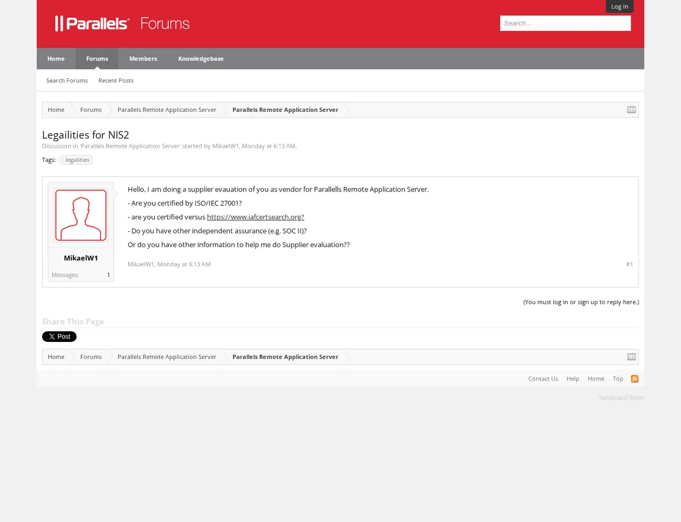Click the Log in button
The width and height of the screenshot is (681, 522).
(x=619, y=6)
